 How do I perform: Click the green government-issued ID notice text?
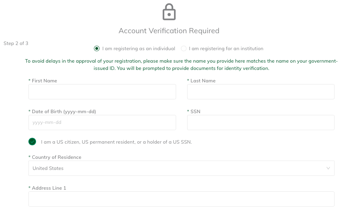181,65
